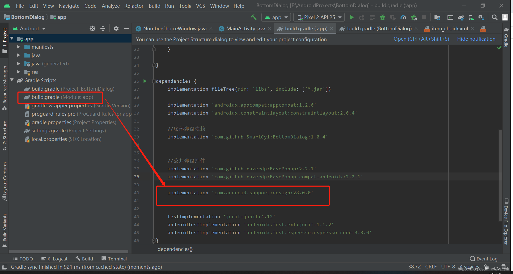Collapse the Gradle Scripts node
513x274 pixels.
(x=12, y=80)
